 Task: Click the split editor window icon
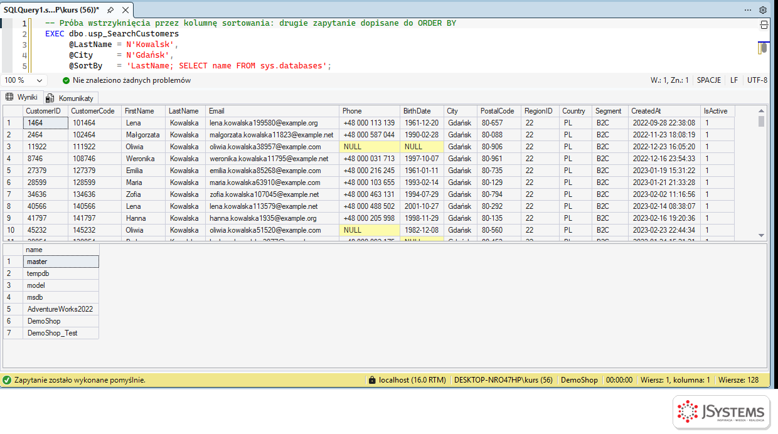tap(764, 25)
